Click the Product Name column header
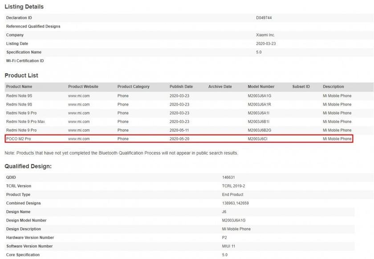 (x=19, y=86)
